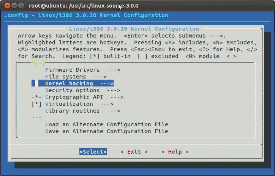This screenshot has width=275, height=176.
Task: Activate the <Select> button
Action: (x=93, y=152)
